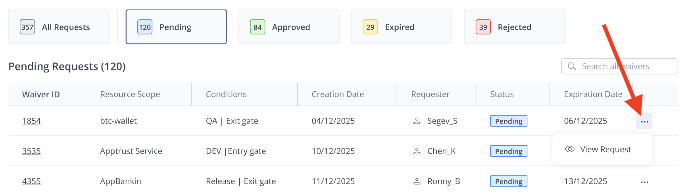688x194 pixels.
Task: Switch to the All Requests tab
Action: tap(59, 27)
